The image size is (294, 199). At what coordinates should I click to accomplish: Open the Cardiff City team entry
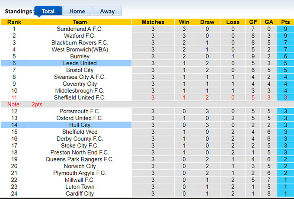click(x=80, y=193)
